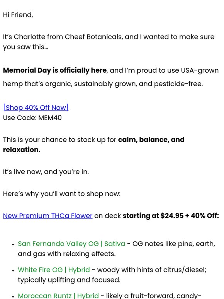Click bullet point before White Fire OG
Image resolution: width=224 pixels, height=299 pixels.
(x=13, y=270)
